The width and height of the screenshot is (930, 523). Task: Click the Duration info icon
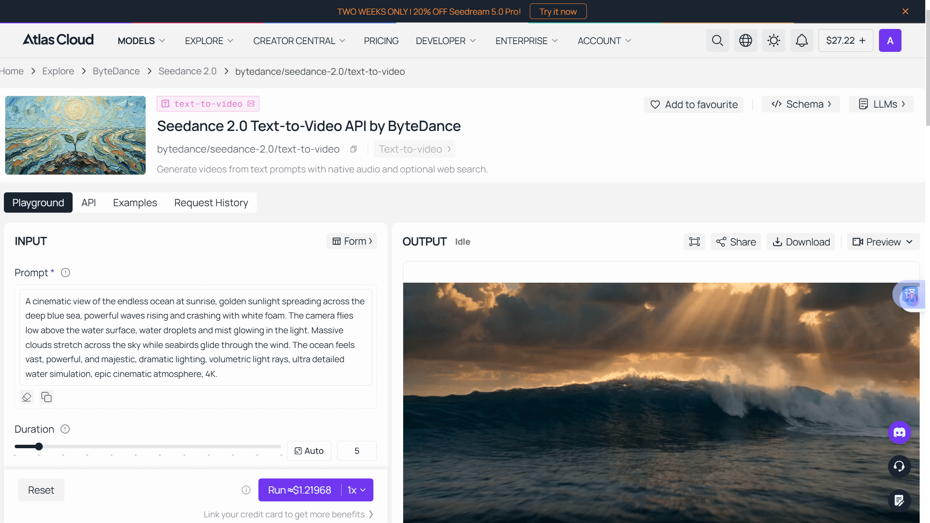(65, 429)
